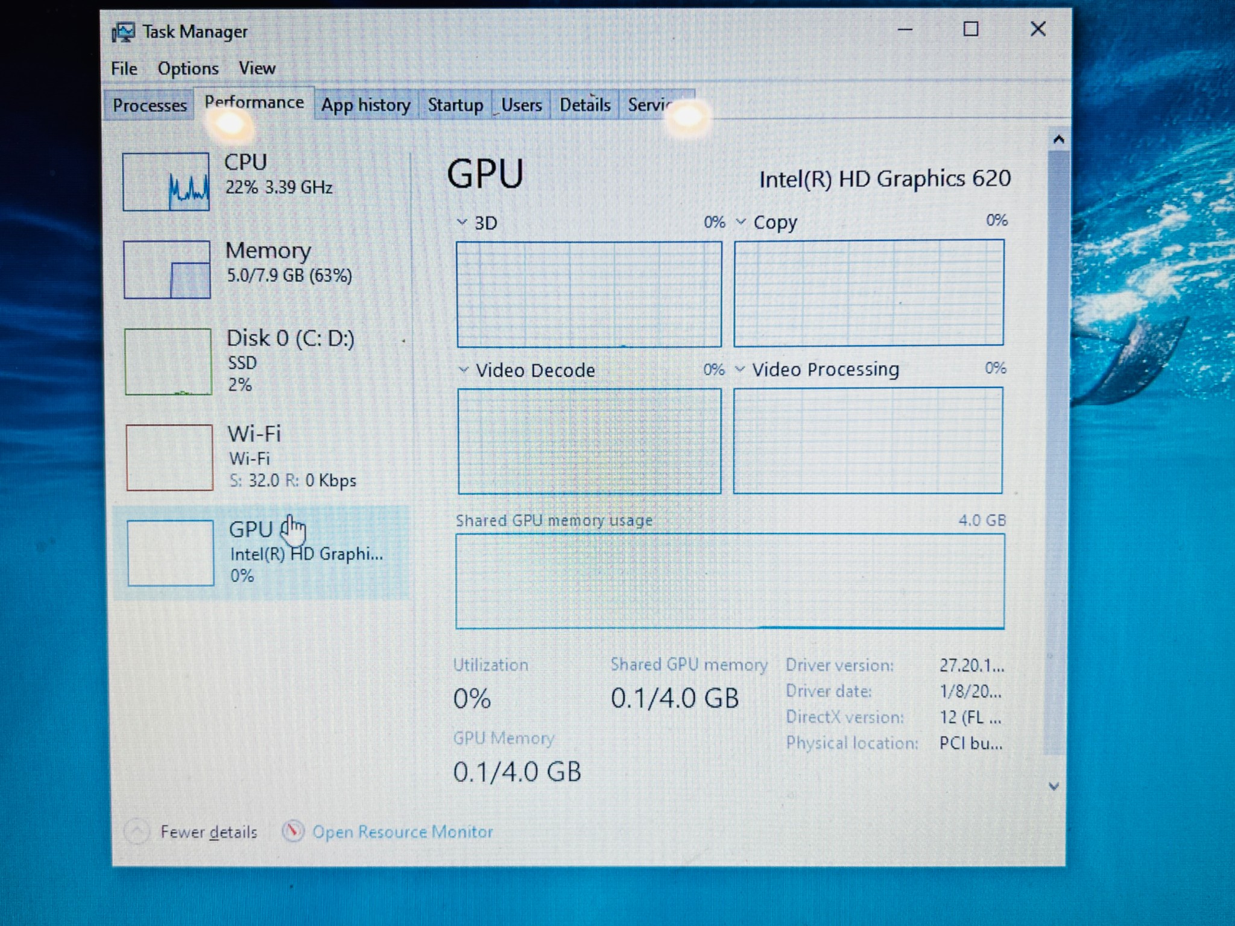
Task: Click the Fewer details arrow icon
Action: (137, 832)
